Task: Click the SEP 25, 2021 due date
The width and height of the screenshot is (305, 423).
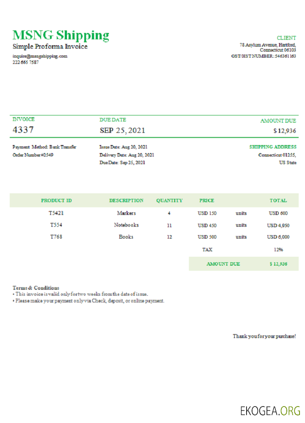Action: [122, 130]
